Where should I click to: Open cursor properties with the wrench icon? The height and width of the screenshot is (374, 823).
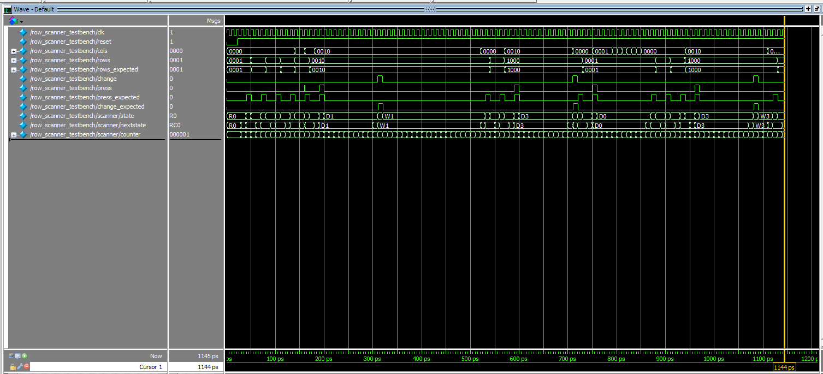(x=20, y=367)
